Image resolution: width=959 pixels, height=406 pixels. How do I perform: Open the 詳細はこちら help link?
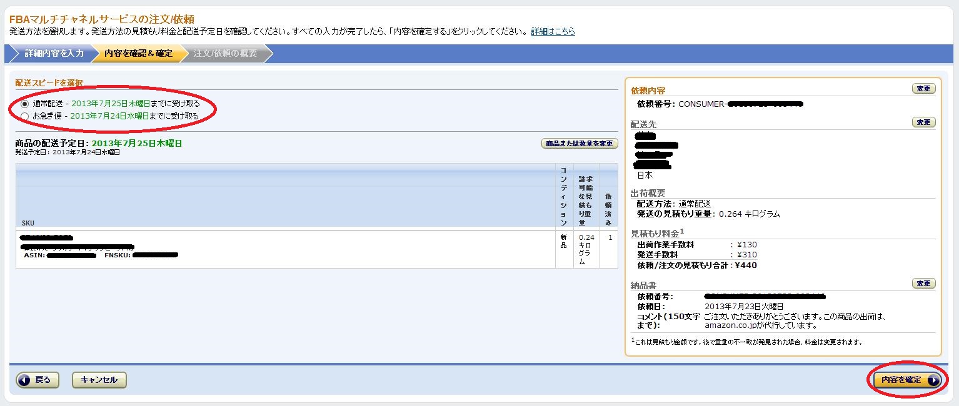pos(554,32)
